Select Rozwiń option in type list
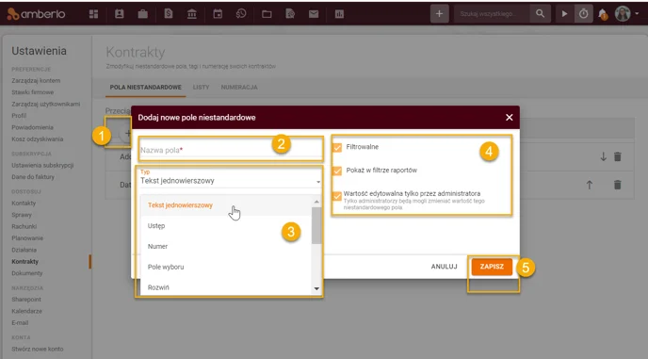 click(x=226, y=287)
